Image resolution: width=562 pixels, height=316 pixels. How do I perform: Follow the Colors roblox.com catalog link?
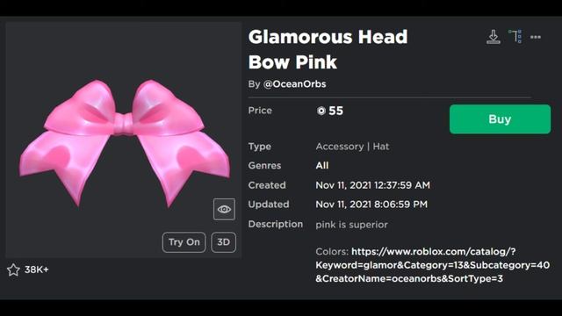coord(433,265)
